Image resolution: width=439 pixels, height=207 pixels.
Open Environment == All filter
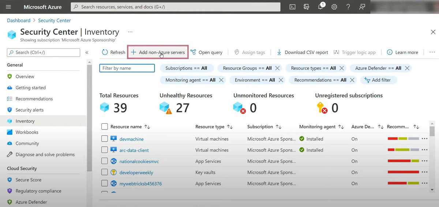pyautogui.click(x=255, y=80)
